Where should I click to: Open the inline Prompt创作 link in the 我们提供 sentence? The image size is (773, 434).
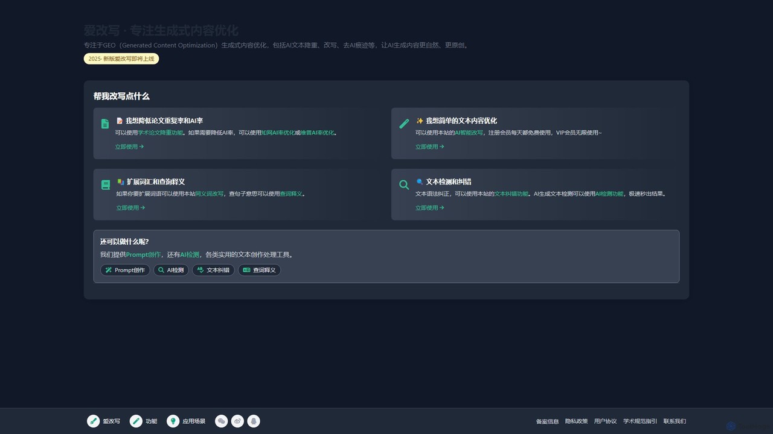[x=144, y=254]
